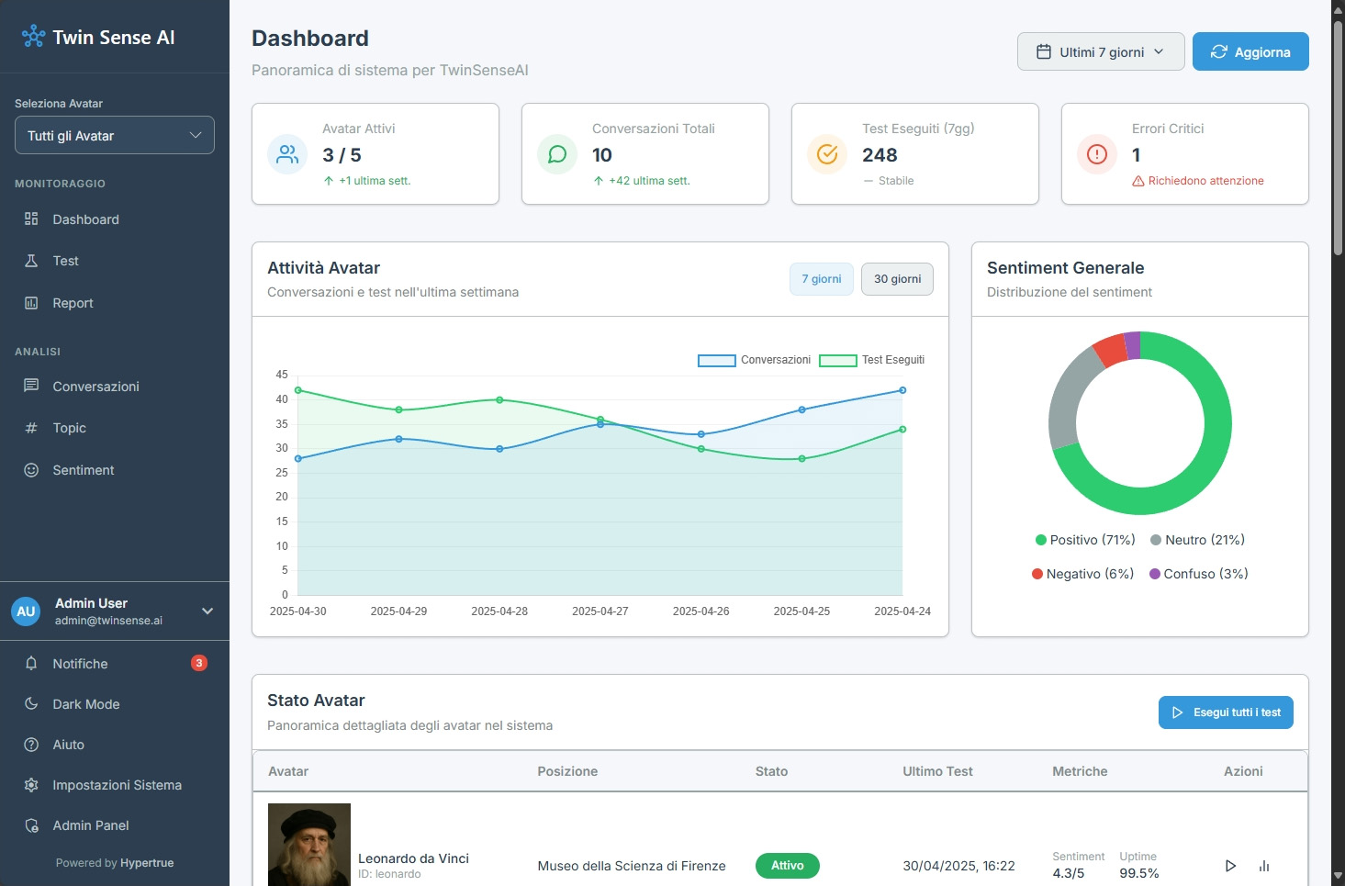Switch chart to 30 giorni
1345x886 pixels.
click(x=897, y=279)
